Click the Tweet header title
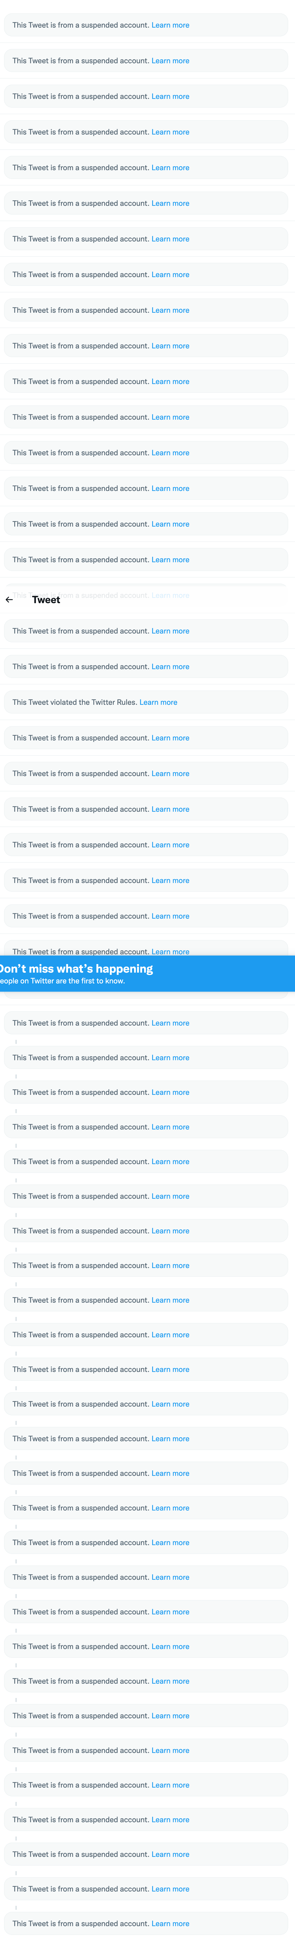 (x=46, y=600)
